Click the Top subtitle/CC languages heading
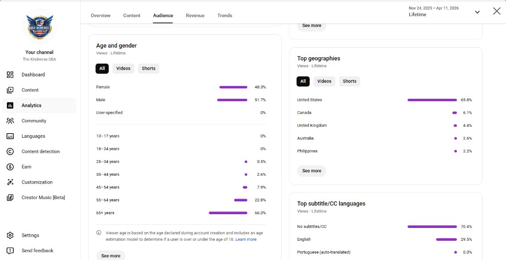Viewport: 506px width, 260px height. (331, 204)
